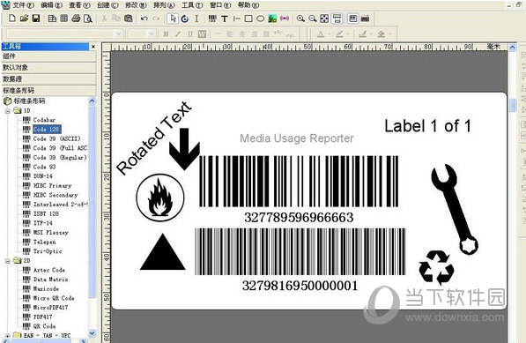Open 帮助 menu

[248, 5]
